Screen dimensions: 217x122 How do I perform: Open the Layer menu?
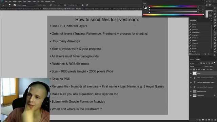point(20,1)
